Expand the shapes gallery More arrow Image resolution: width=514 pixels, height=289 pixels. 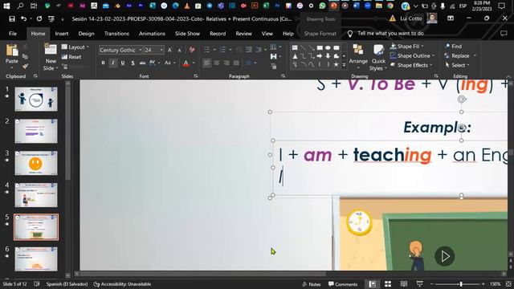344,65
